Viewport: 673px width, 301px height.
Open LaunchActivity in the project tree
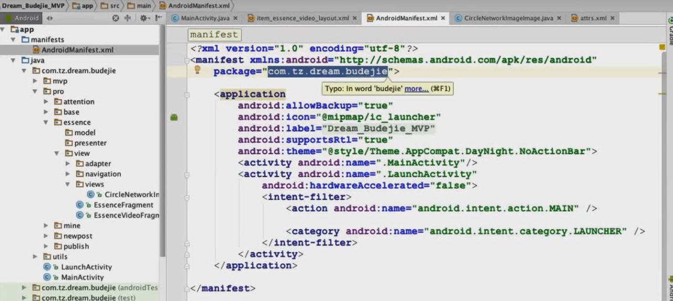pyautogui.click(x=86, y=267)
